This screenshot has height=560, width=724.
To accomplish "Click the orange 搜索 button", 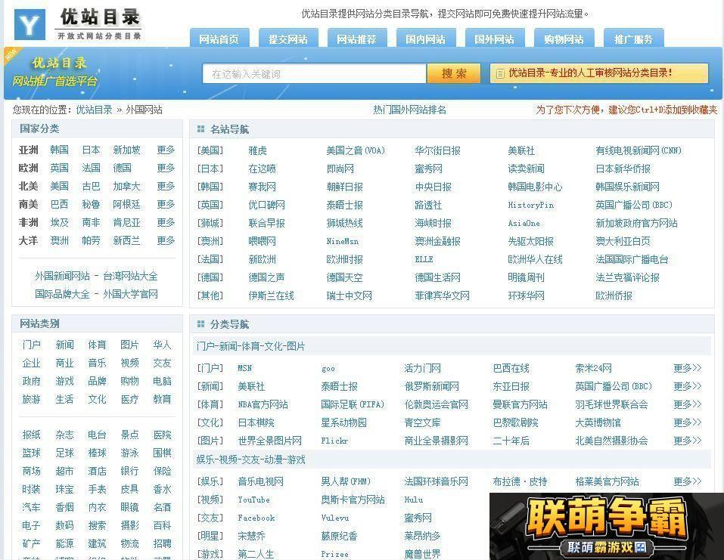I will pyautogui.click(x=454, y=74).
